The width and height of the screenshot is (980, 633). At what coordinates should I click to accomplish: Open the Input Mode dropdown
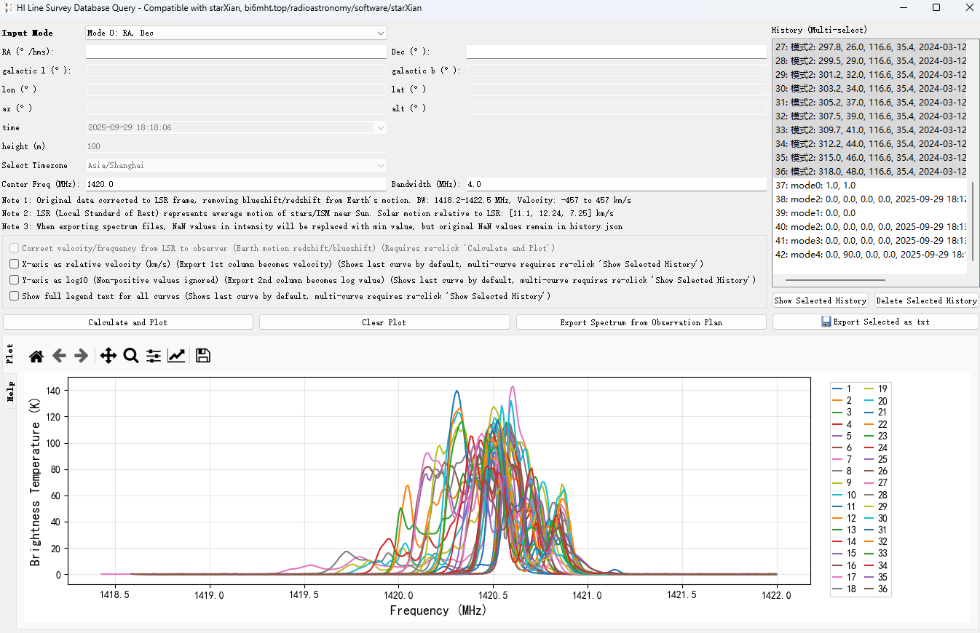point(236,33)
